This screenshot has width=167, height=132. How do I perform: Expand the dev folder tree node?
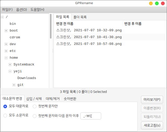[x=6, y=44]
